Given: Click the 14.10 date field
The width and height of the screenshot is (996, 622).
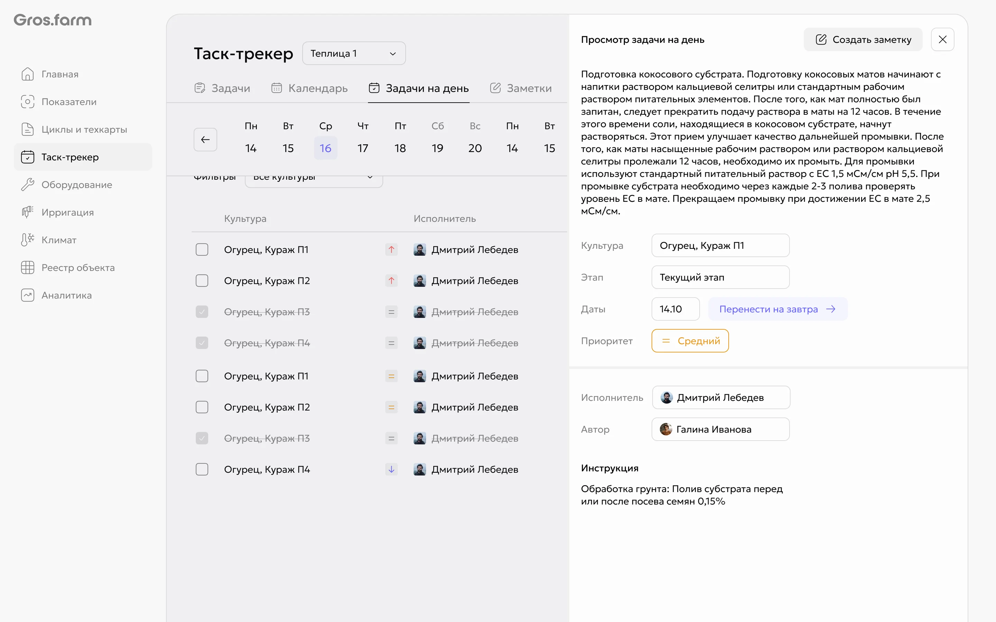Looking at the screenshot, I should click(675, 309).
